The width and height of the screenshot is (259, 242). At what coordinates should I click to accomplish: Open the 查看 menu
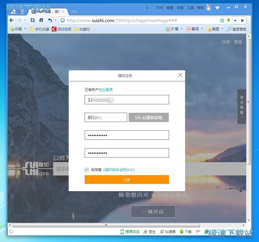(x=170, y=8)
